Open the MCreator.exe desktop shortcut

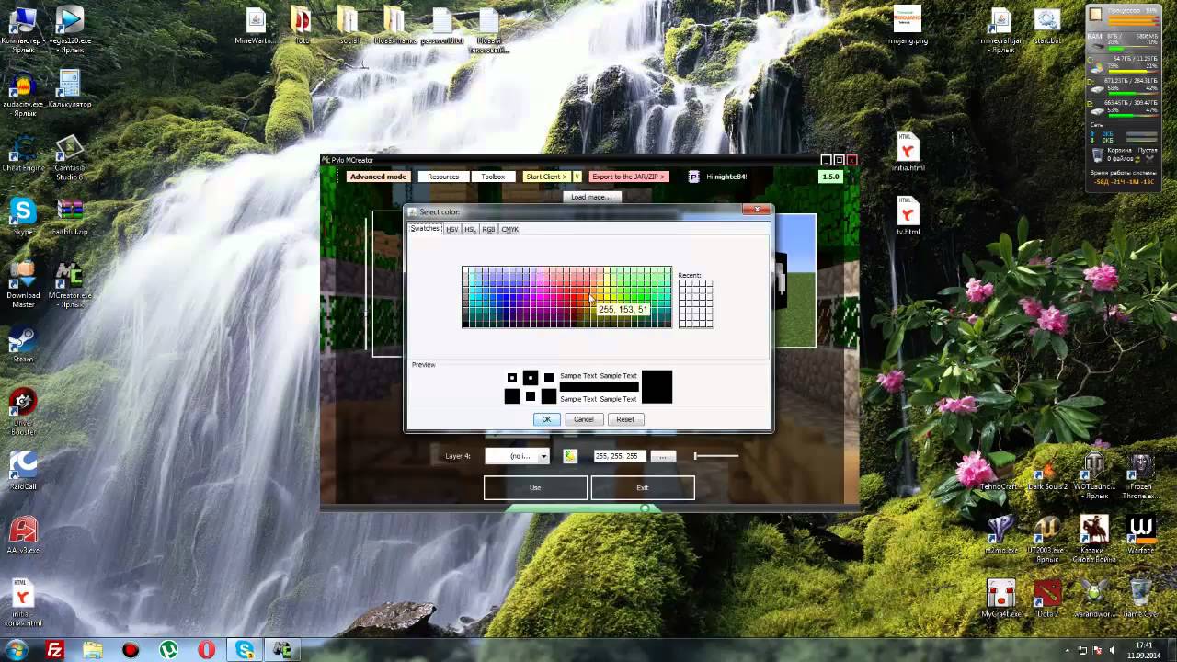pos(70,285)
